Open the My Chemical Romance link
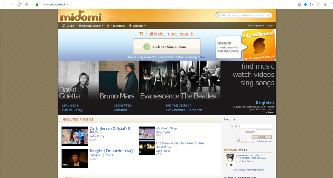This screenshot has height=178, width=333. [184, 110]
